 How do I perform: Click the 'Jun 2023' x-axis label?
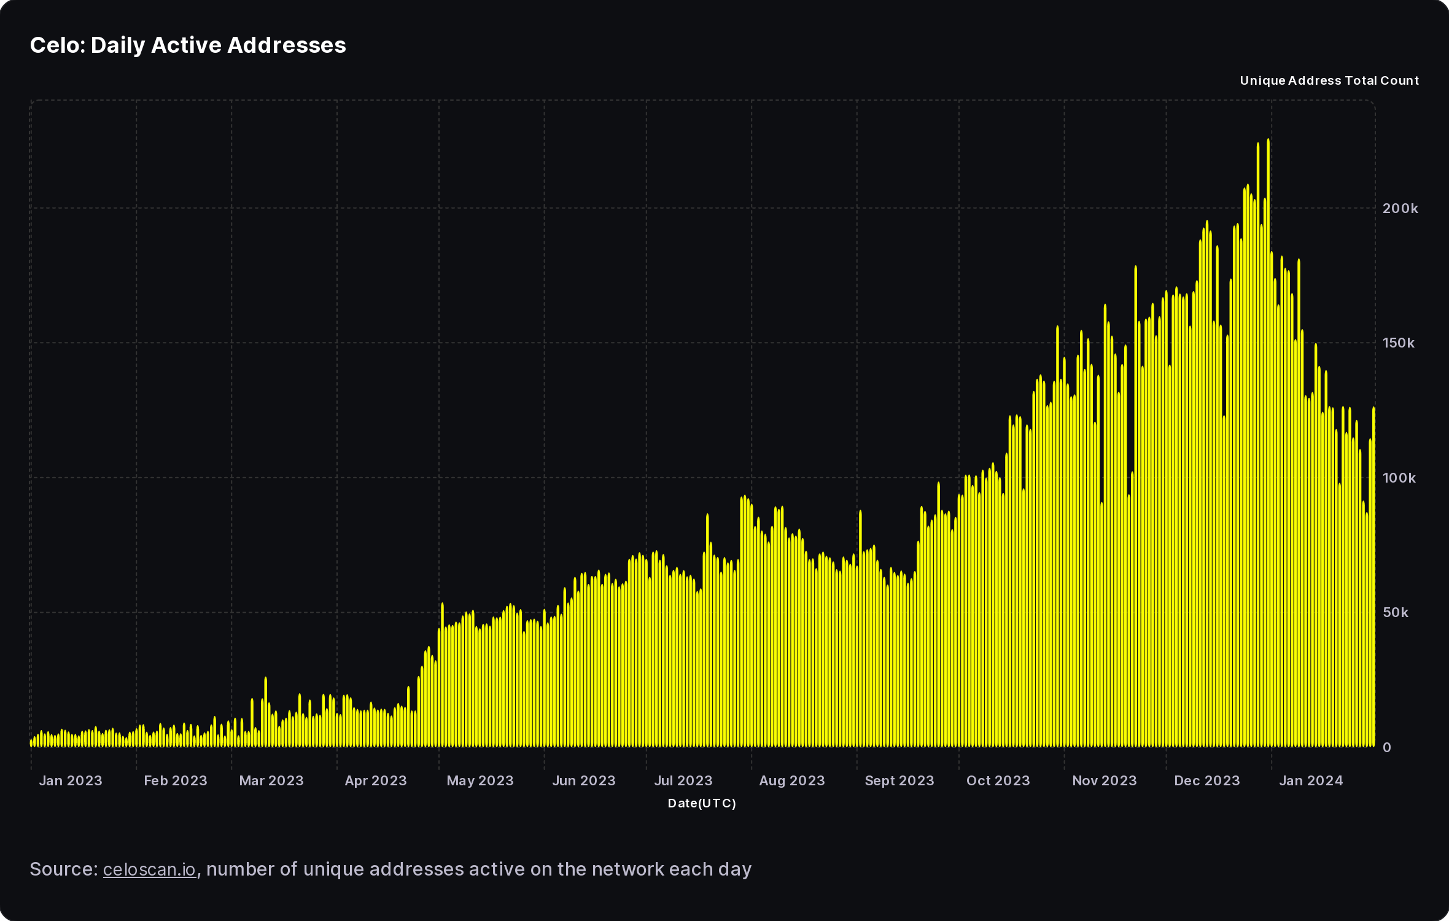pos(584,780)
